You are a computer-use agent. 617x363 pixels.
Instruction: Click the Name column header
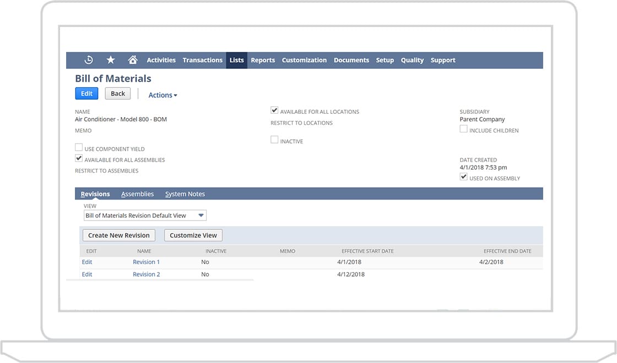144,251
